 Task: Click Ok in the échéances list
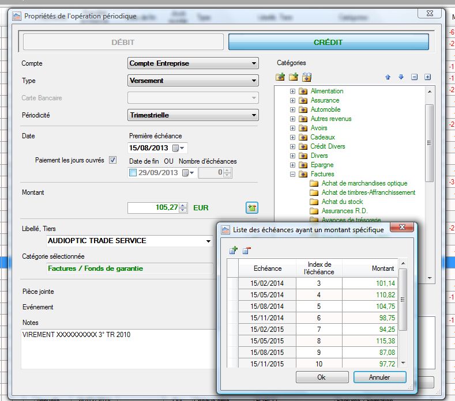point(321,377)
